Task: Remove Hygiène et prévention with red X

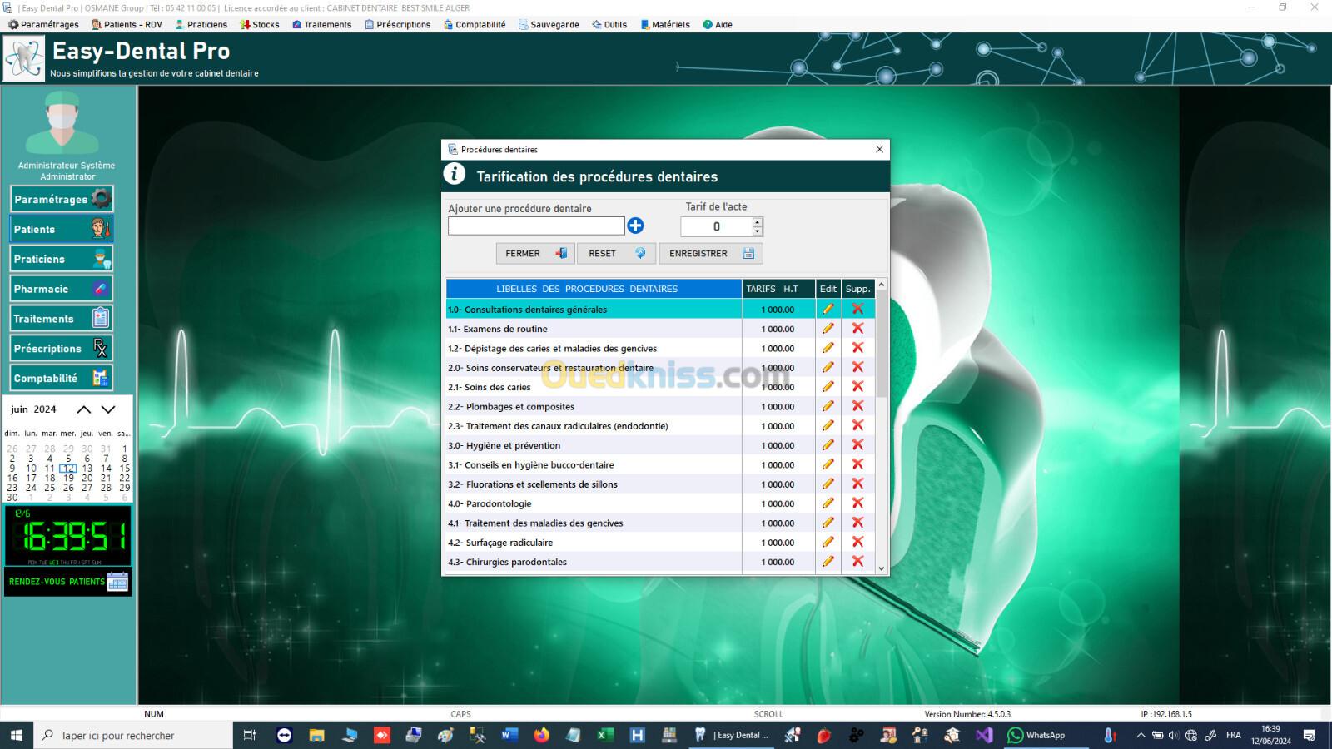Action: [x=857, y=445]
